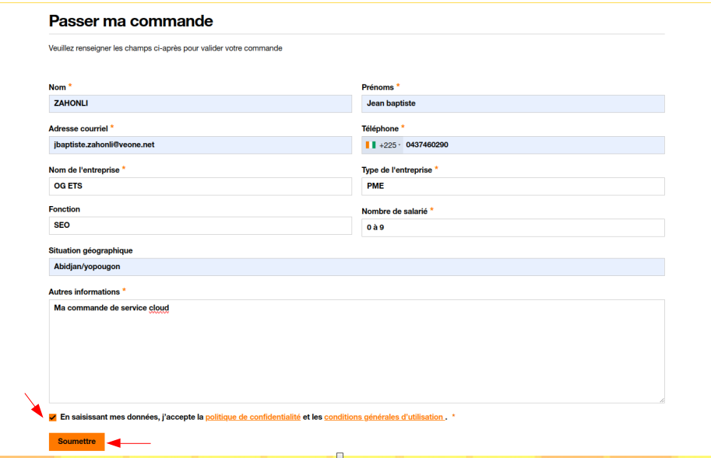Click the Ivory Coast flag icon

tap(370, 145)
